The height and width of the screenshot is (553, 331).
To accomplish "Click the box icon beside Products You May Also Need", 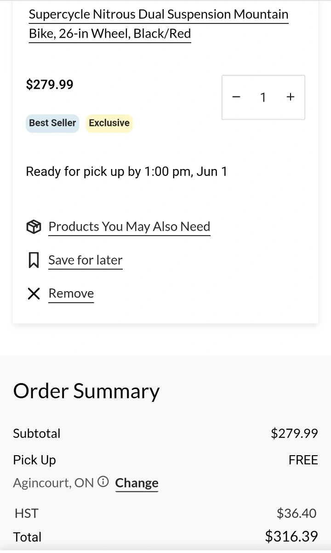I will tap(34, 226).
